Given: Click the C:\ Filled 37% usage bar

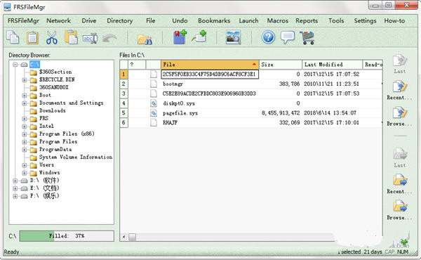Looking at the screenshot, I should [67, 236].
